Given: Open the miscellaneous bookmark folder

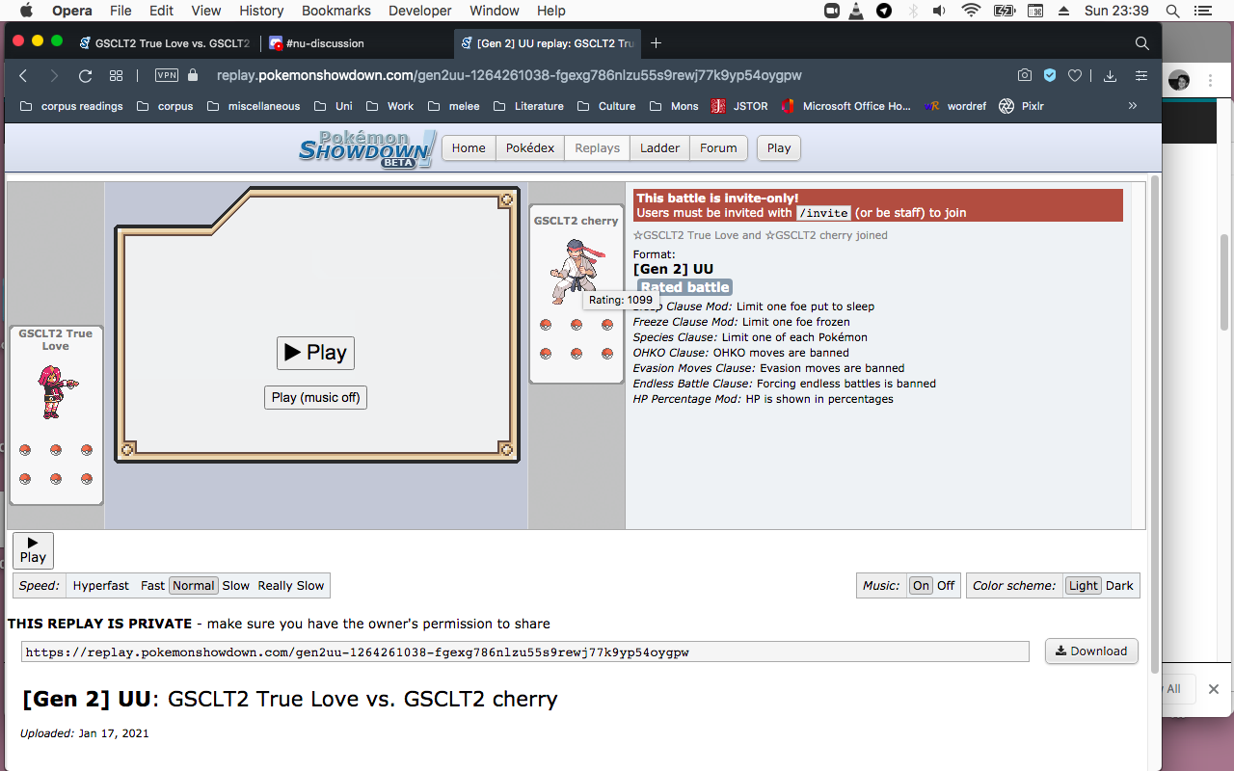Looking at the screenshot, I should 253,106.
